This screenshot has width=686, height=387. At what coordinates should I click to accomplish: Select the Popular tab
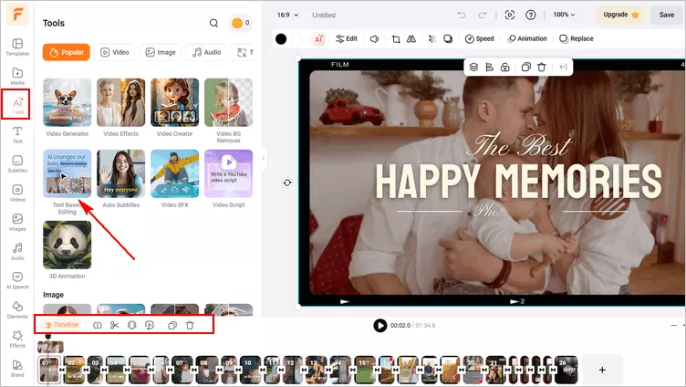tap(67, 52)
